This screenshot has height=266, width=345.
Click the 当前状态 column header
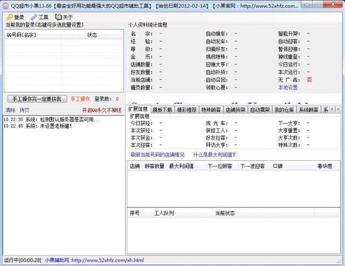pos(264,213)
